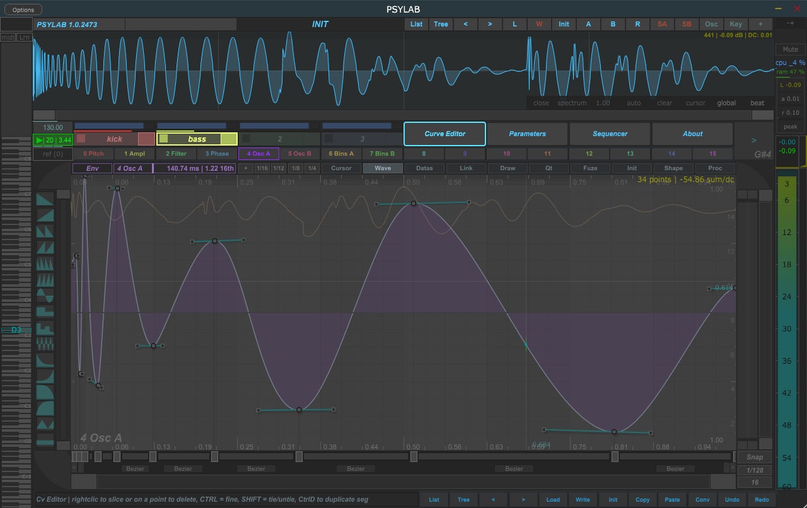The height and width of the screenshot is (508, 807).
Task: Open the About tab
Action: 692,134
